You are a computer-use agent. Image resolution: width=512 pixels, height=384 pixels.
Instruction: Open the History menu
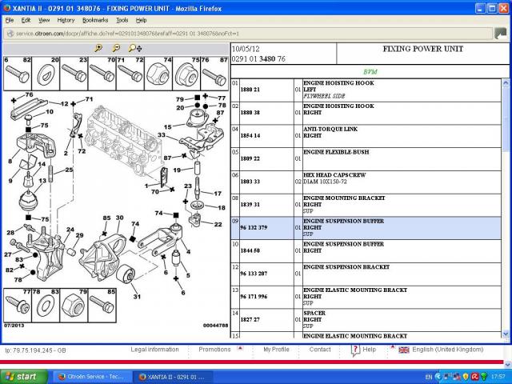pyautogui.click(x=66, y=20)
